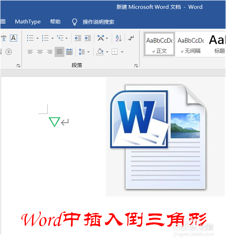The image size is (226, 242).
Task: Open the bullet list button
Action: point(30,38)
